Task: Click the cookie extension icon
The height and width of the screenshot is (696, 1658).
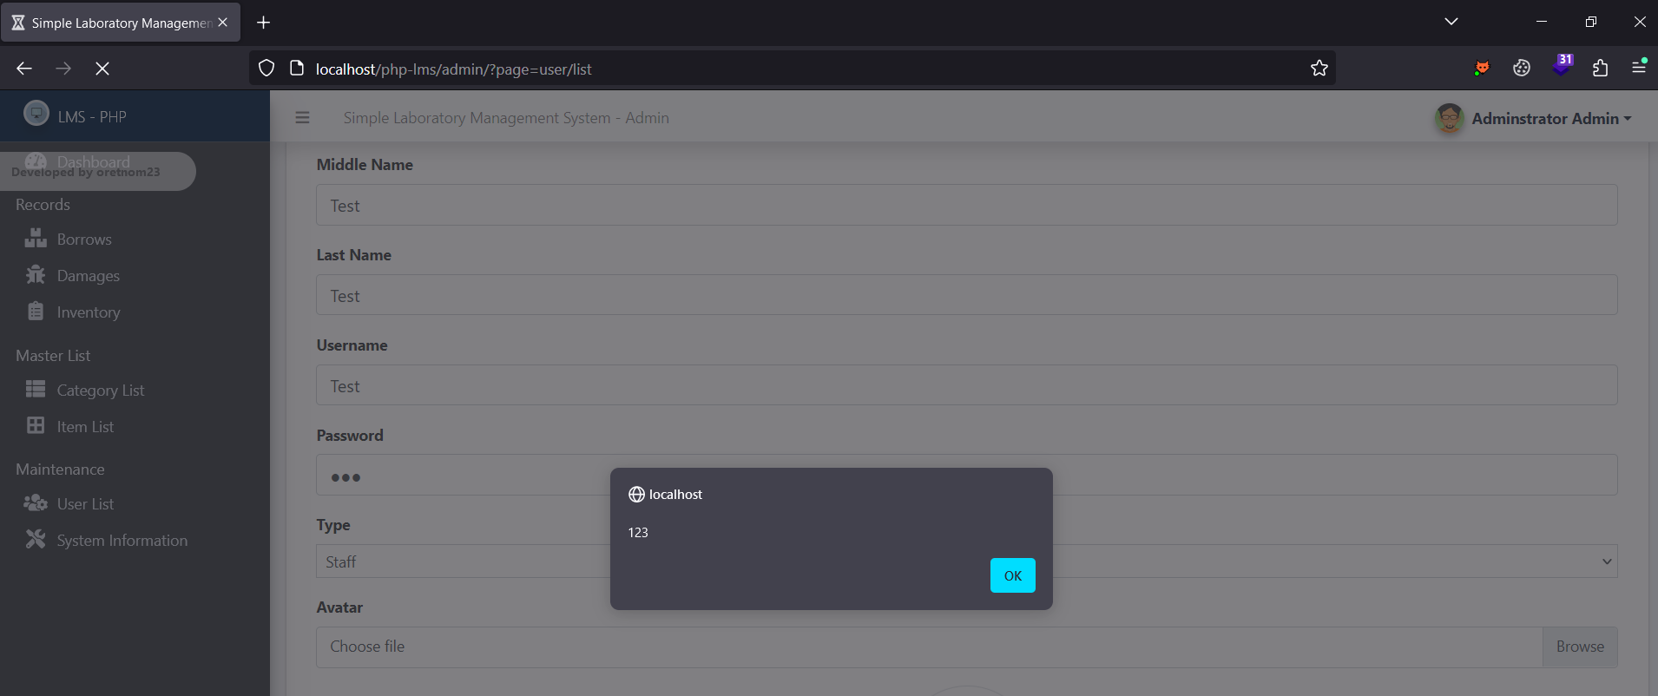Action: pyautogui.click(x=1522, y=69)
